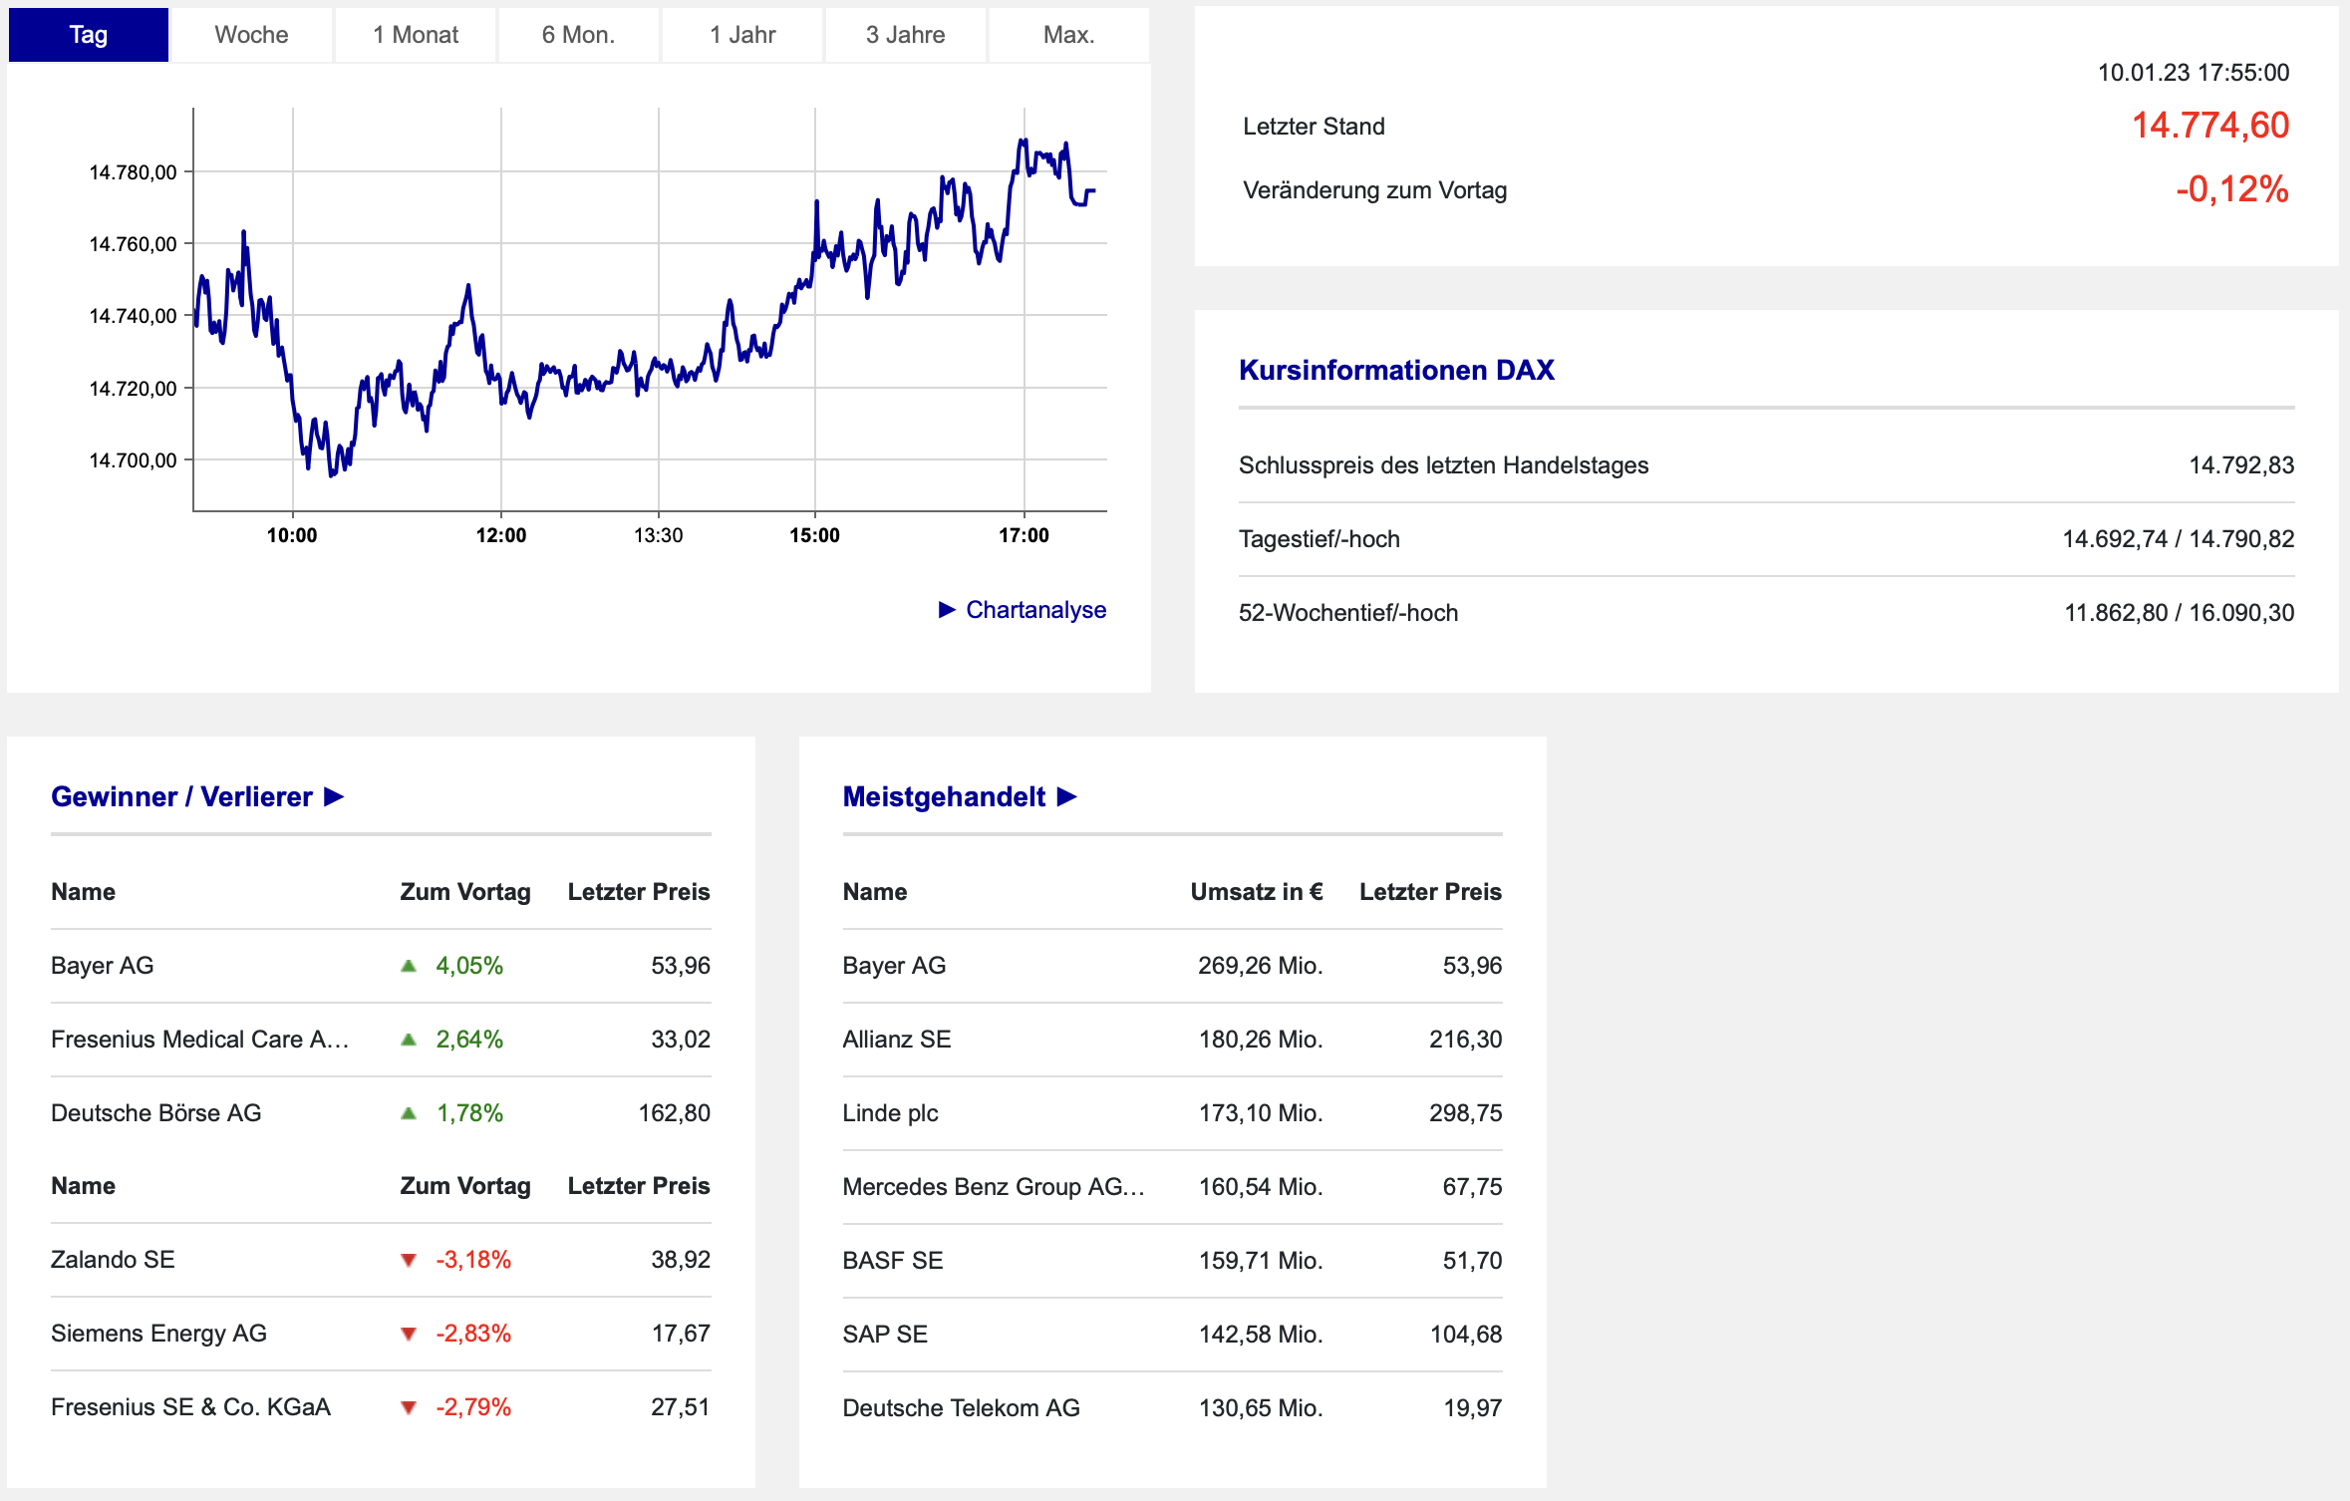Screen dimensions: 2350x1501
Task: Click arrow icon next to Gewinner / Verlierer
Action: (x=335, y=797)
